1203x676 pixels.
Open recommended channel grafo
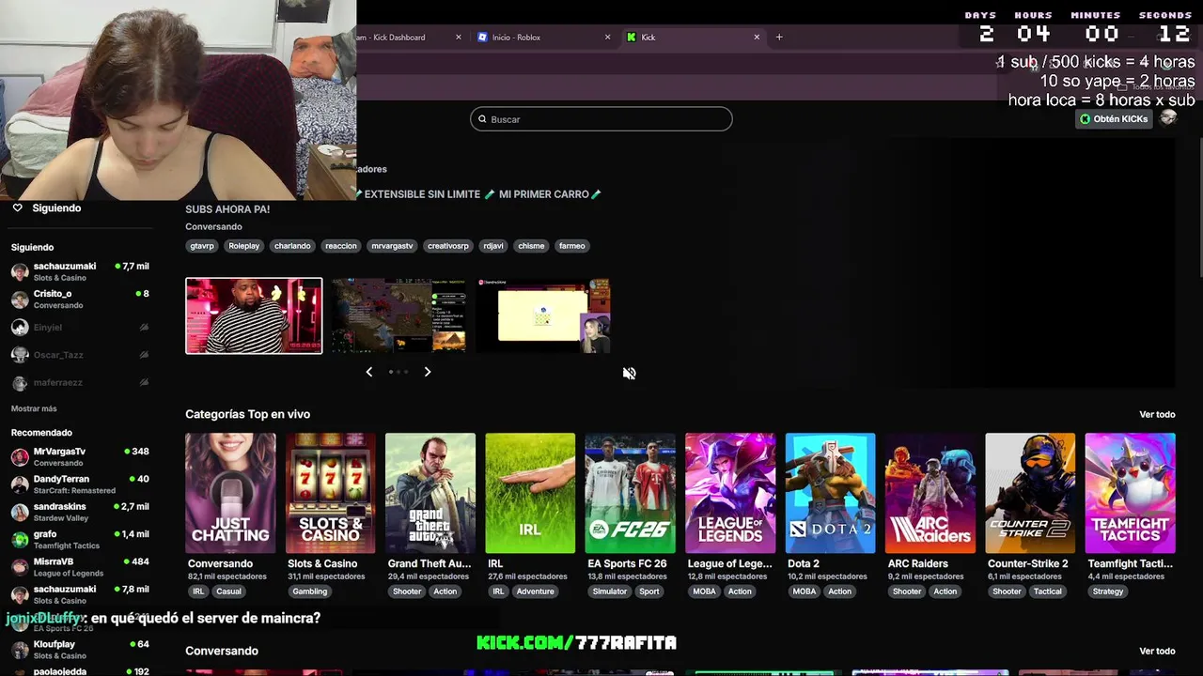(x=80, y=539)
